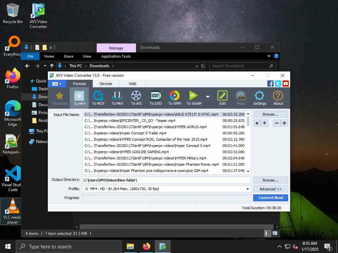This screenshot has height=253, width=338.
Task: Open Notepad++ desktop shortcut
Action: 12,144
